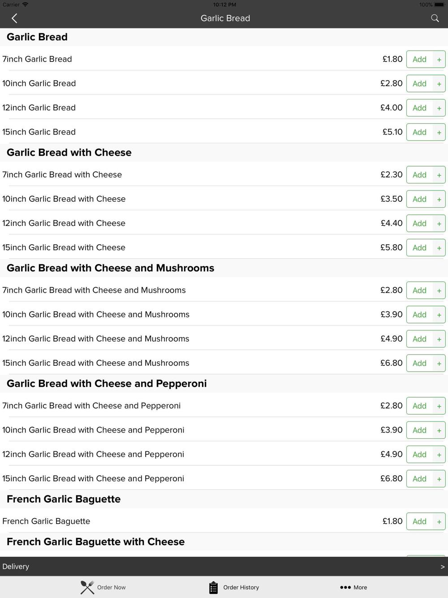Click plus icon for 7inch Garlic Bread
This screenshot has width=448, height=598.
pyautogui.click(x=439, y=59)
